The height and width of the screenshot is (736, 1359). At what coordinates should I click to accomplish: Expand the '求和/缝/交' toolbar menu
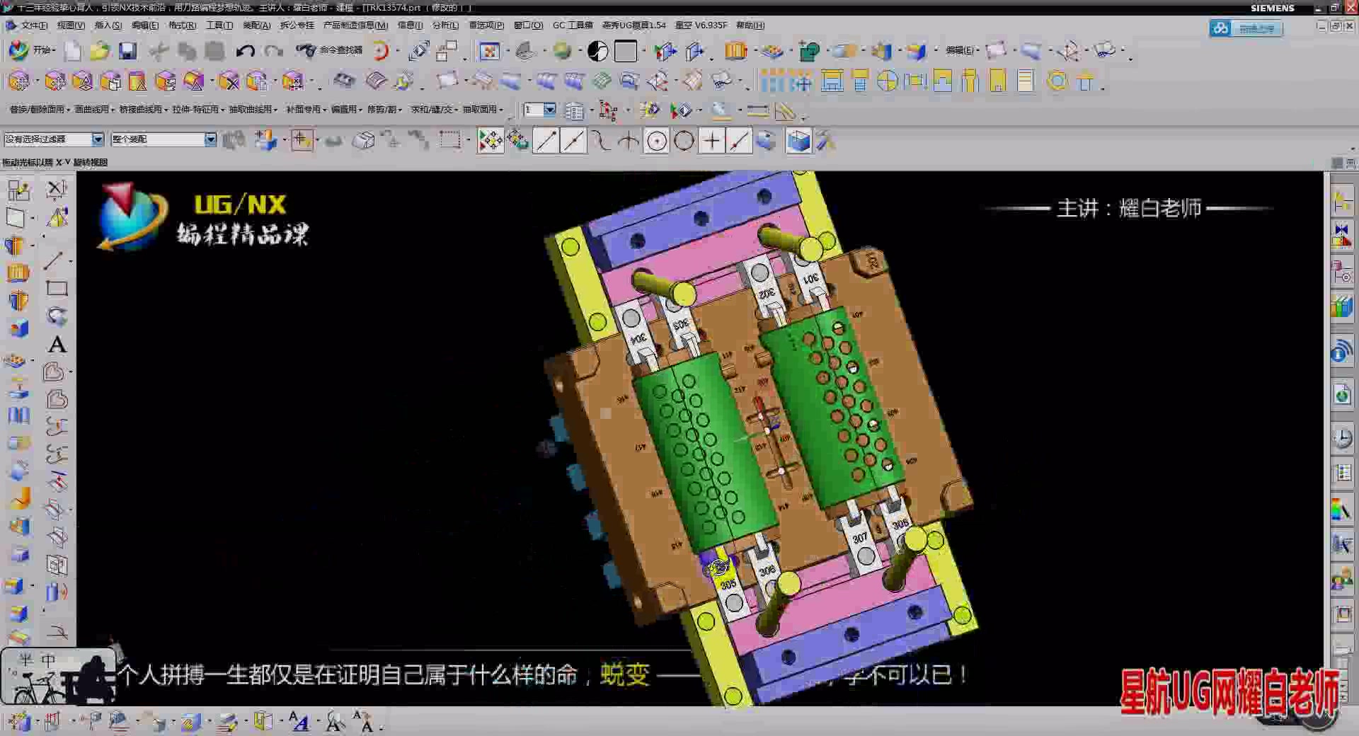point(435,110)
